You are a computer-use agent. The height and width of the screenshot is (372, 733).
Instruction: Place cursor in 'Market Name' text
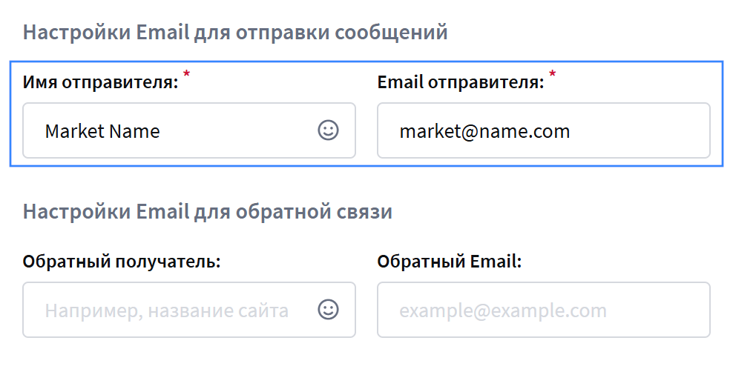coord(102,132)
